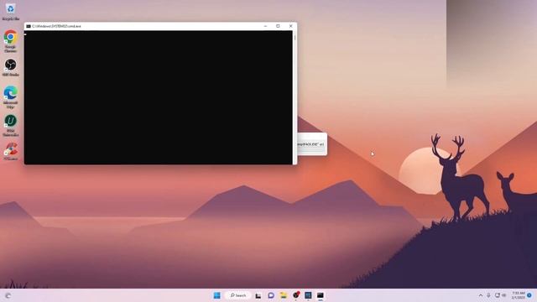Launch Microsoft Edge from the desktop
Screen dimensions: 537x302
[11, 97]
